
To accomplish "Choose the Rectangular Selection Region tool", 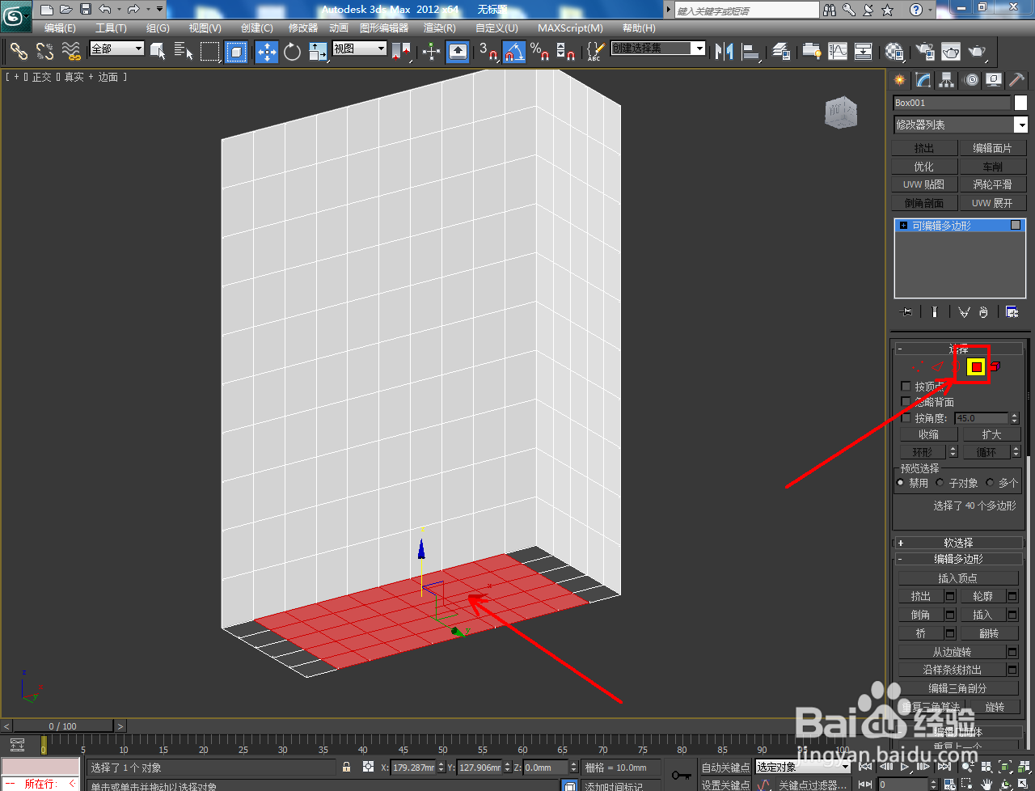I will click(210, 52).
